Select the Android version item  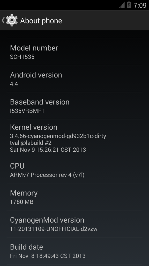click(74, 78)
